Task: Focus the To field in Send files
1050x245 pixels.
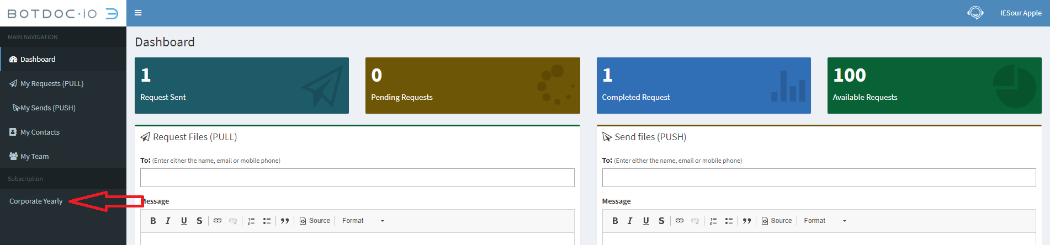Action: (819, 178)
